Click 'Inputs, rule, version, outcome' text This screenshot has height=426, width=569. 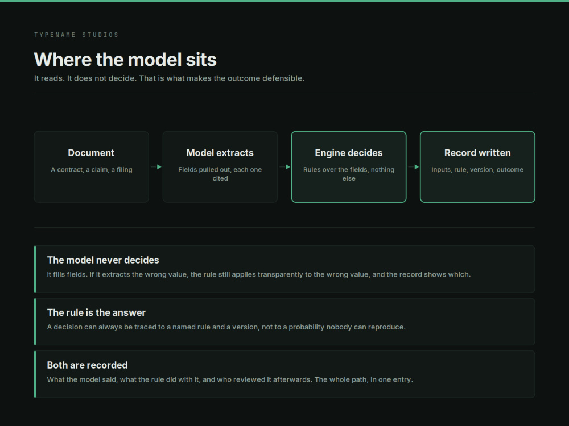[477, 169]
